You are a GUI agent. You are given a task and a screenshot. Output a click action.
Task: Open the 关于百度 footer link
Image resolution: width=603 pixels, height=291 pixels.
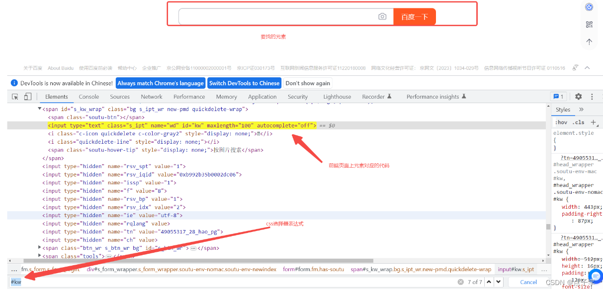pos(33,68)
